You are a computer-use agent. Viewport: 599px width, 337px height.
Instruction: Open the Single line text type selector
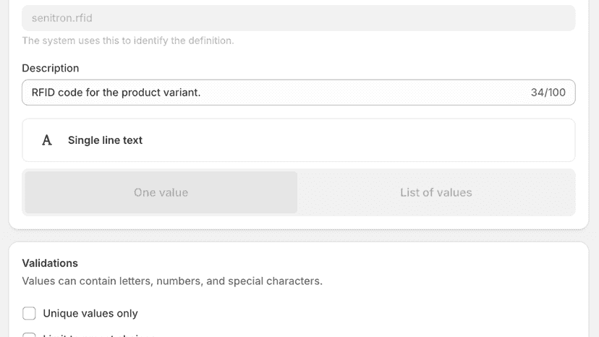(x=298, y=140)
